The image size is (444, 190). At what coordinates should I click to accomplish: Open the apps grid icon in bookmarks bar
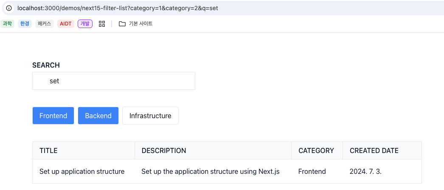click(102, 24)
